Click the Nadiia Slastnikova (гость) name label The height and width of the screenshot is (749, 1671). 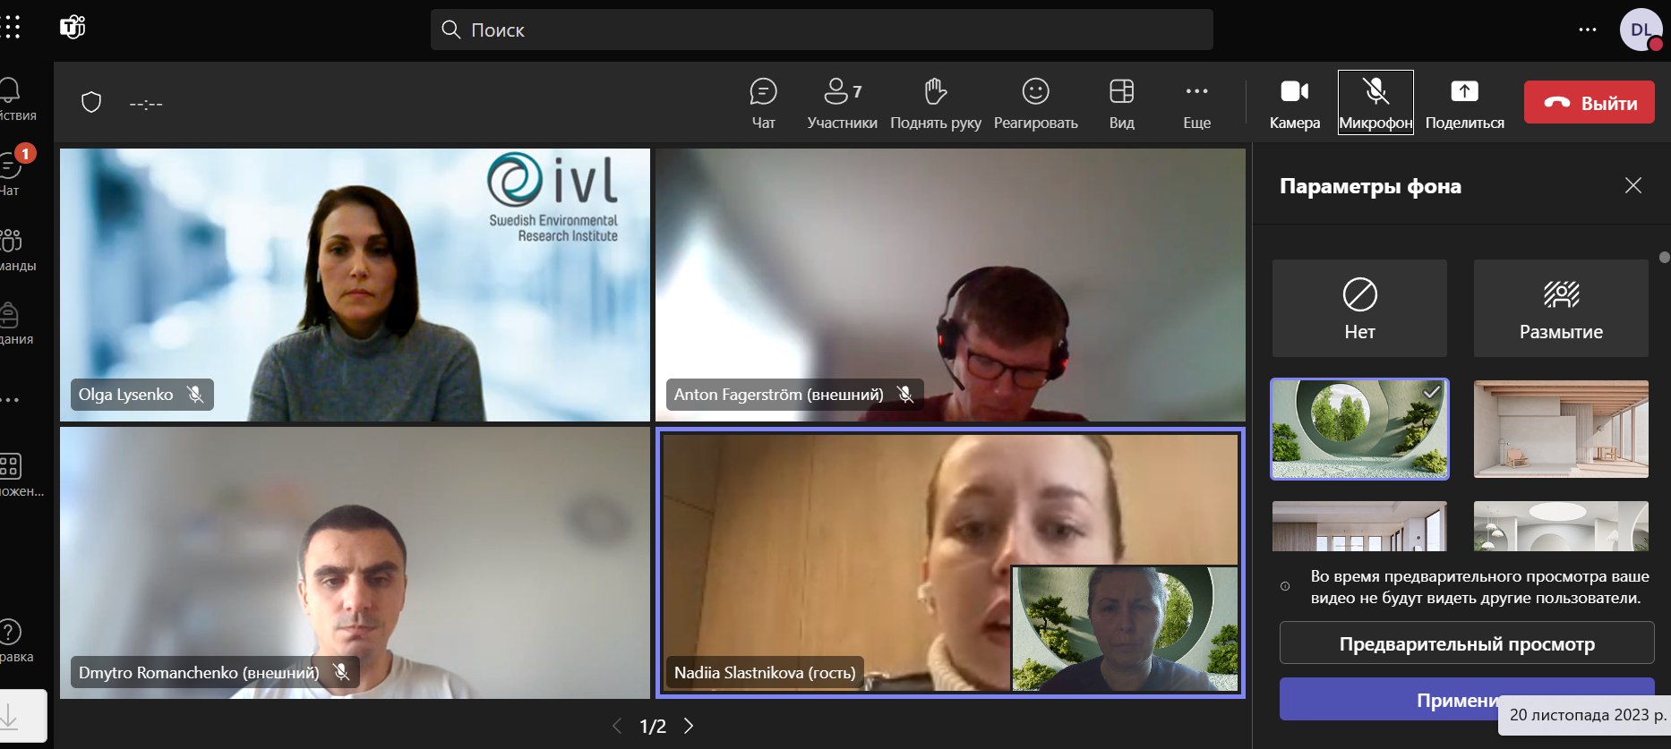(765, 672)
